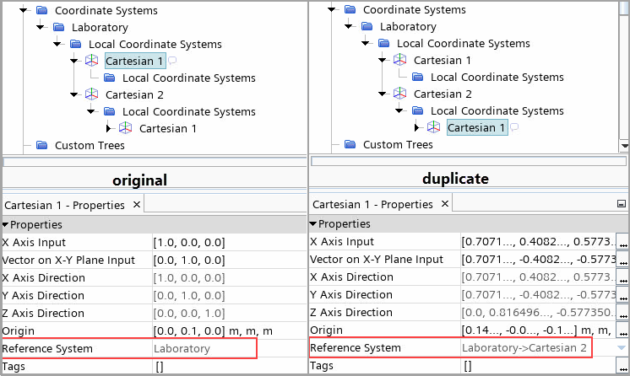Select the Cartesian 1 - Properties tab in original panel

(x=65, y=205)
